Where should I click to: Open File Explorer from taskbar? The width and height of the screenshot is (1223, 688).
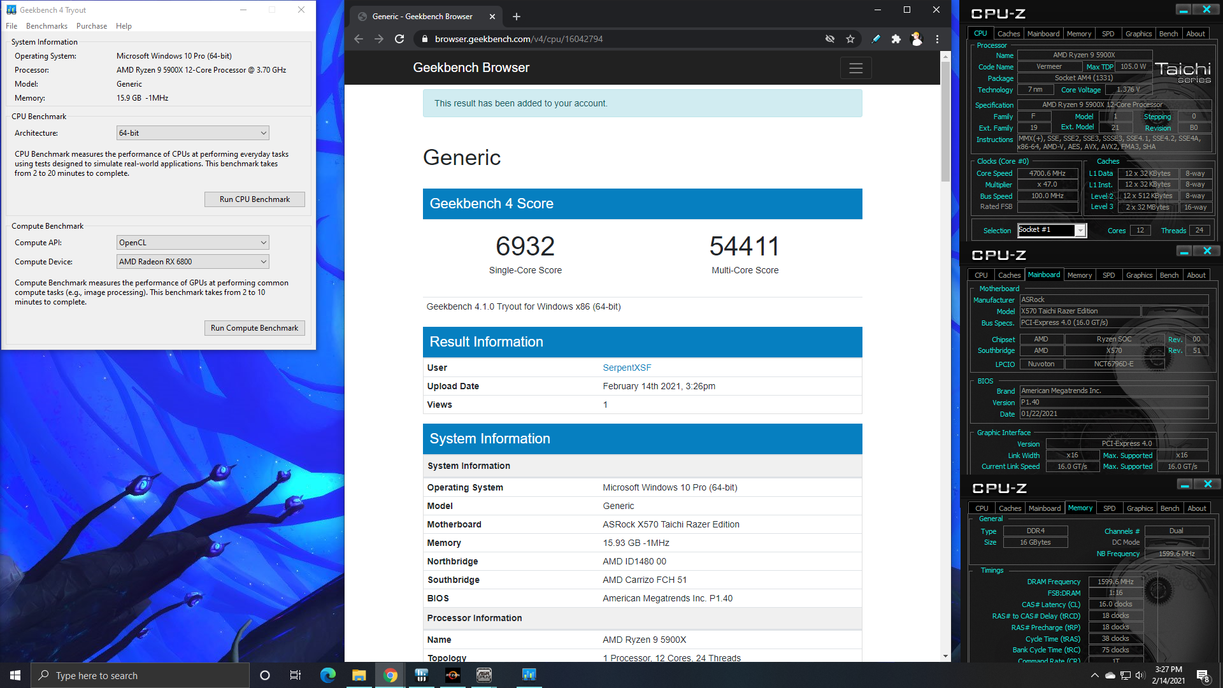pyautogui.click(x=359, y=675)
